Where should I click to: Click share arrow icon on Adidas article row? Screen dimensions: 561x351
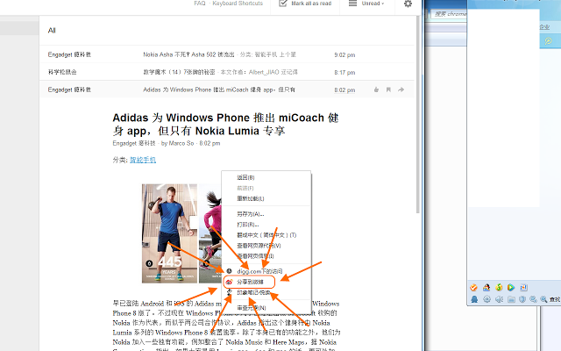(x=401, y=90)
